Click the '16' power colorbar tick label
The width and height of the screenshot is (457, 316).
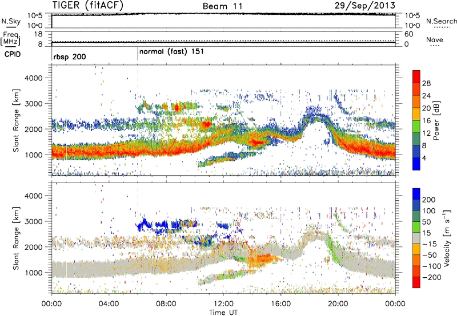(x=426, y=121)
